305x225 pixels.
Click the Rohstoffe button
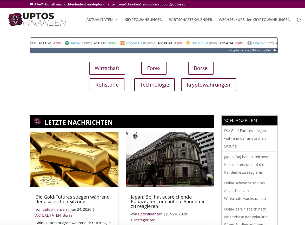107,85
